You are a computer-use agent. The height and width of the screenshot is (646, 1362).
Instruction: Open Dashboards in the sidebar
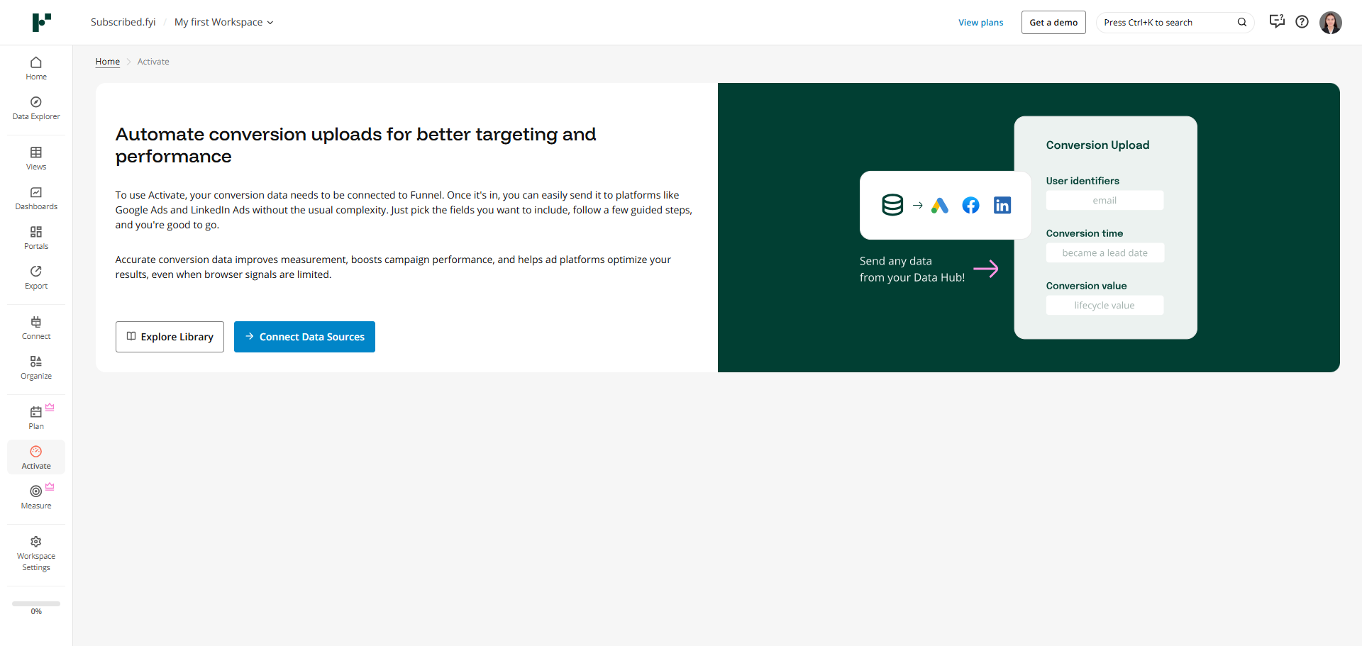pos(36,198)
